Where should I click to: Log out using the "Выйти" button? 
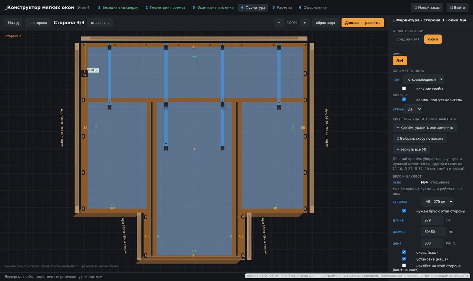457,7
